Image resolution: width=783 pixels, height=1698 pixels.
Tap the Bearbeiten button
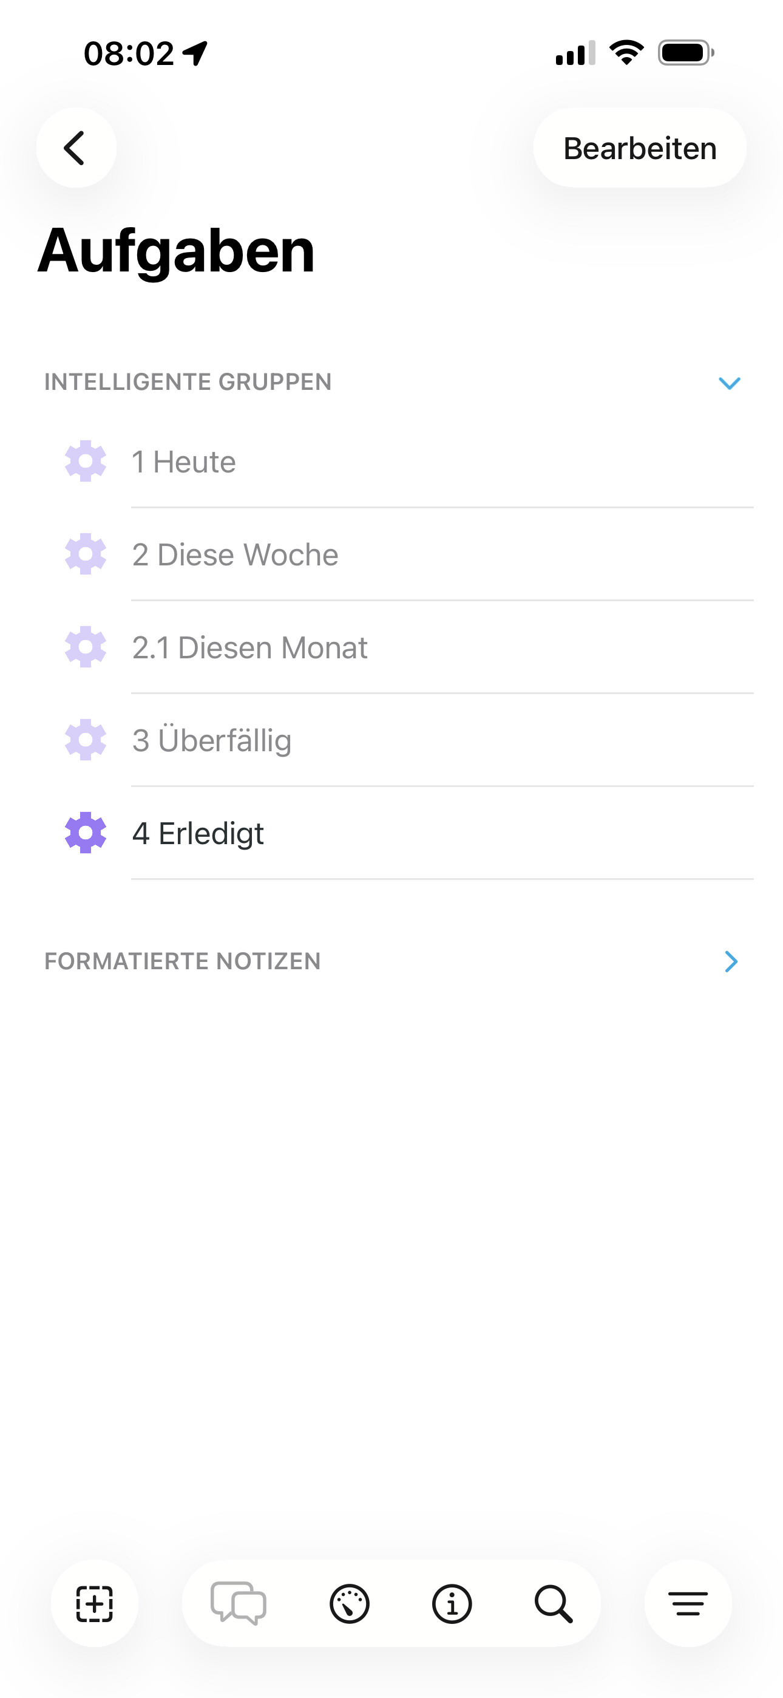pos(639,148)
